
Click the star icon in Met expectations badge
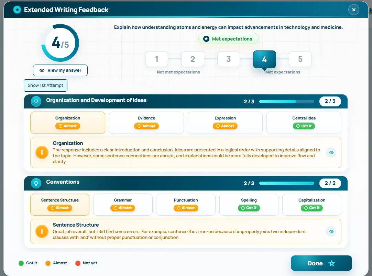(206, 39)
